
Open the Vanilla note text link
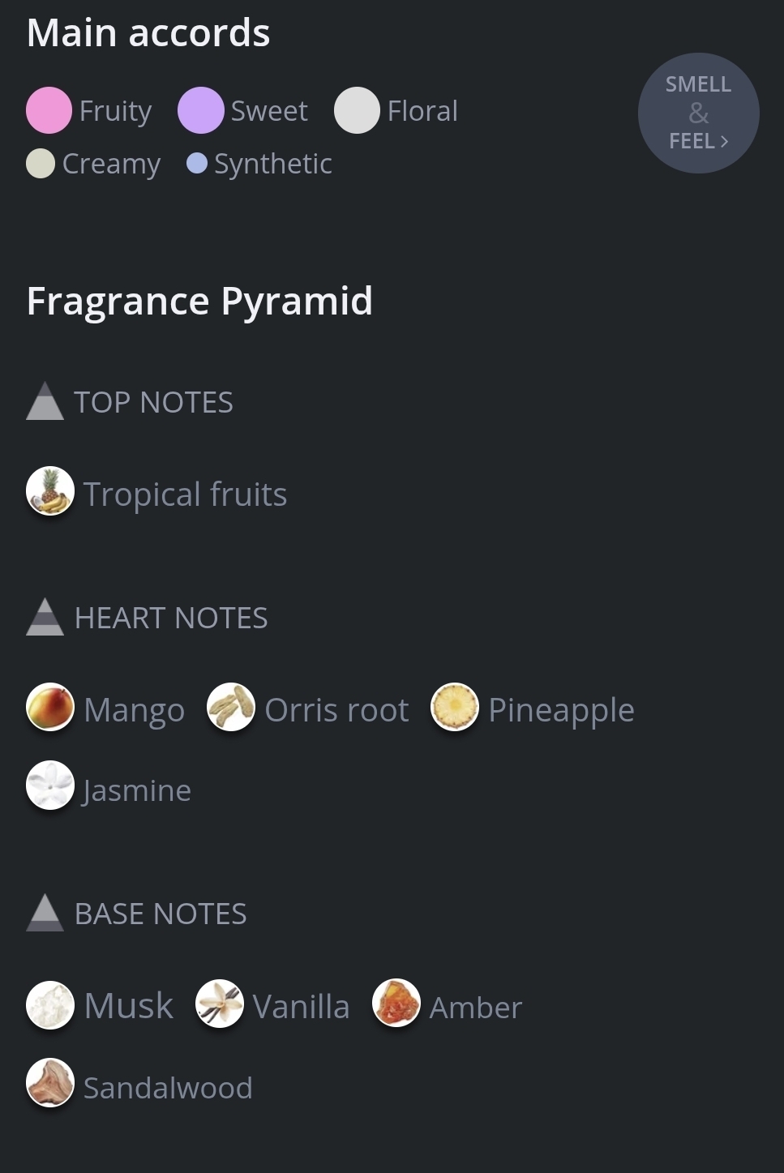point(301,1007)
